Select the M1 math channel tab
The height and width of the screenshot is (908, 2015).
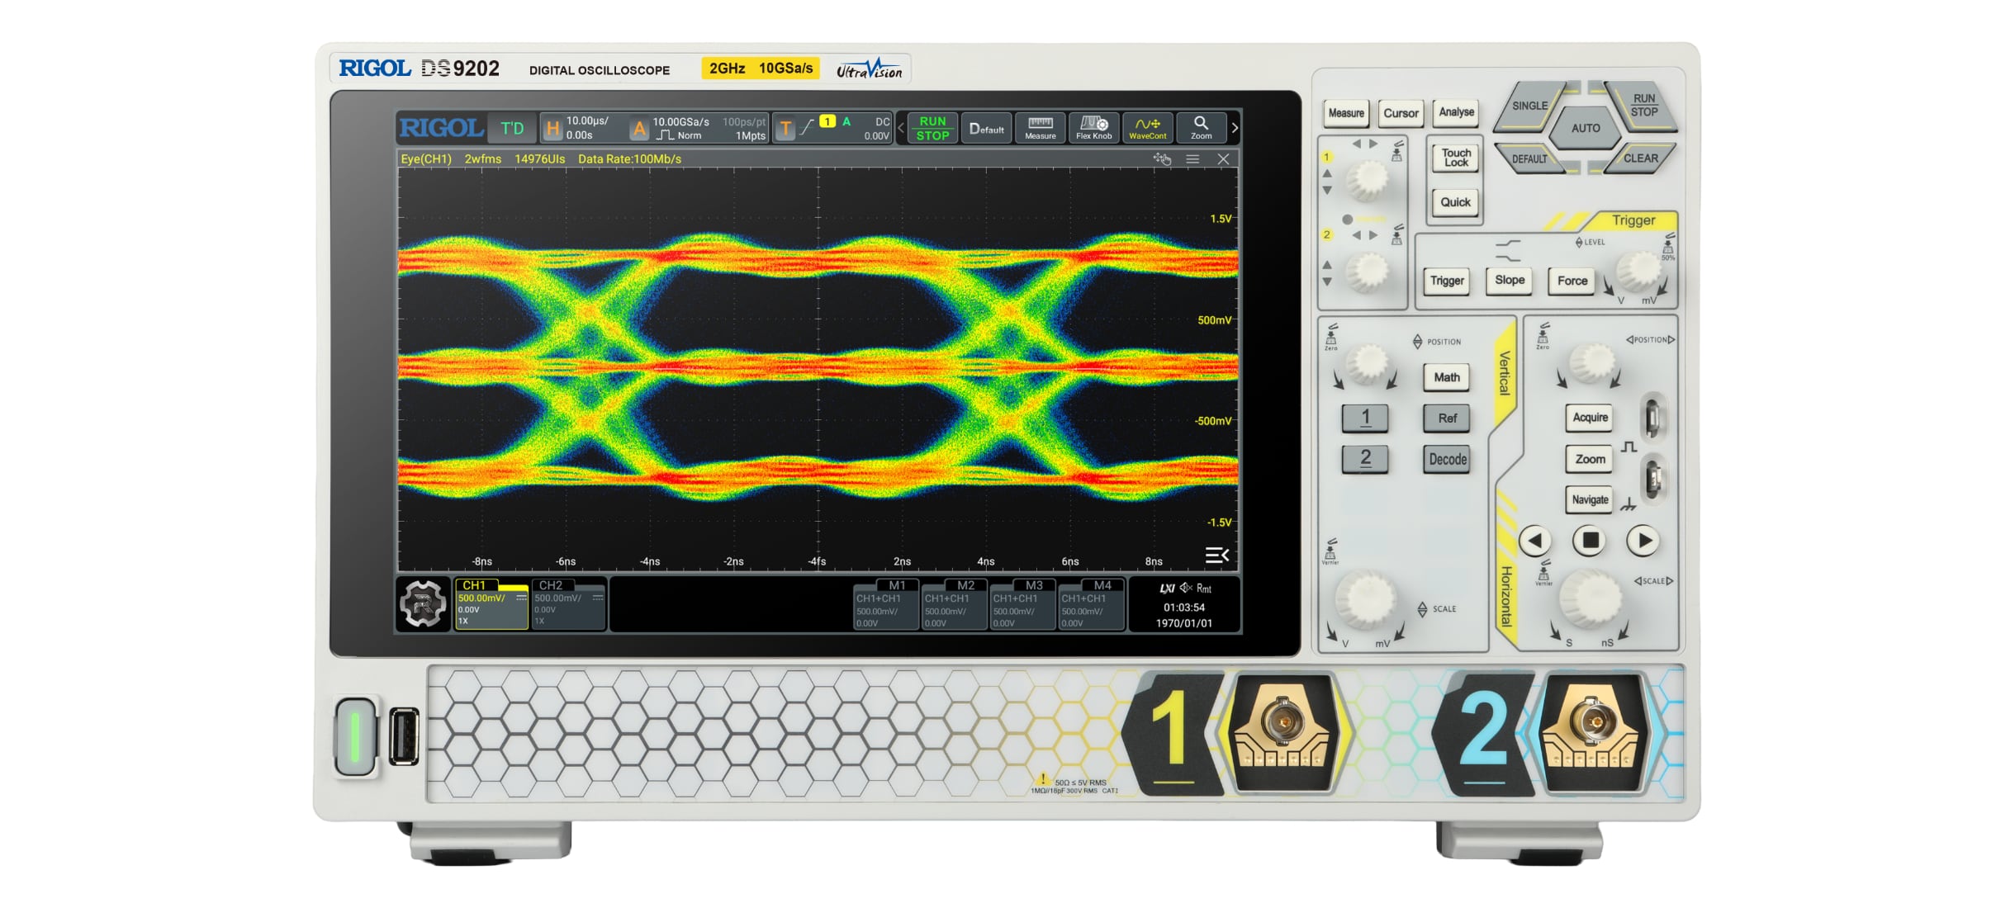click(897, 585)
